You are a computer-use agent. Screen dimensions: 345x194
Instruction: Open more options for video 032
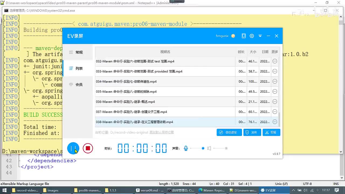pyautogui.click(x=275, y=61)
